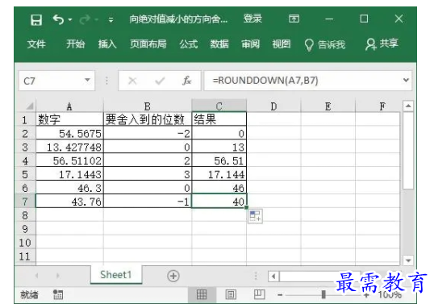434x308 pixels.
Task: Switch to the 公式 ribbon tab
Action: coord(188,44)
